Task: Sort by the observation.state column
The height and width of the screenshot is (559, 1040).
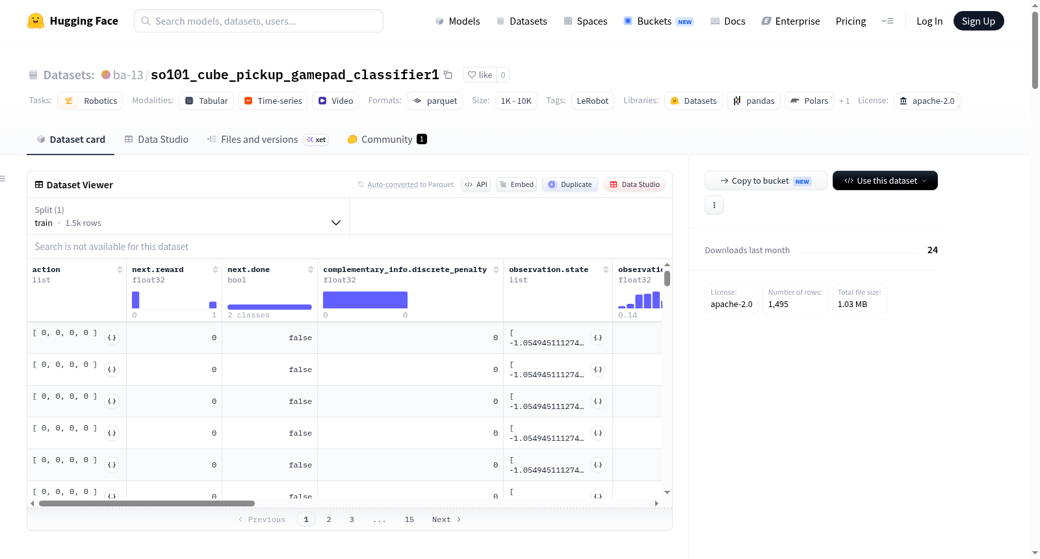Action: pos(606,269)
